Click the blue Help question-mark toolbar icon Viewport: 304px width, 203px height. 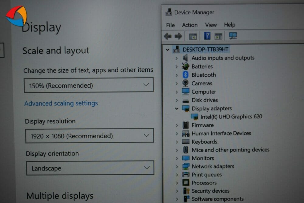tap(207, 36)
